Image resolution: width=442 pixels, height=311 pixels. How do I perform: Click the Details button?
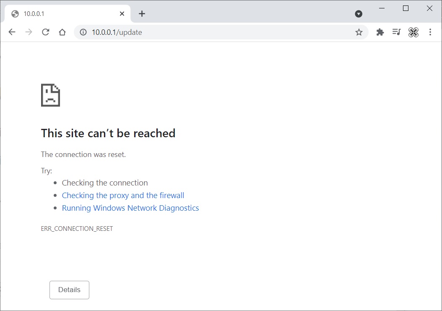[x=69, y=290]
